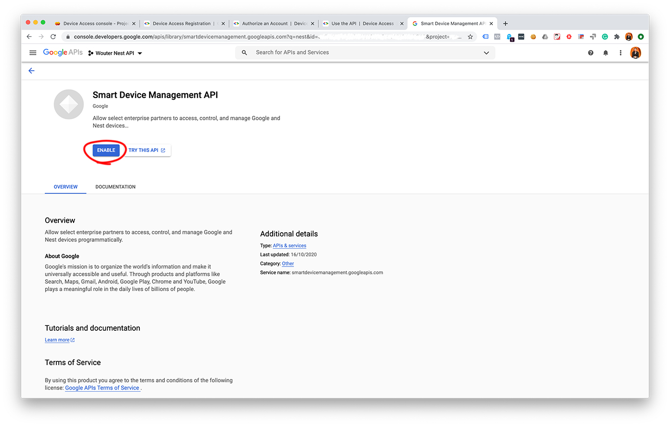Click the Smart Device Management API heading
Image resolution: width=670 pixels, height=426 pixels.
(155, 95)
